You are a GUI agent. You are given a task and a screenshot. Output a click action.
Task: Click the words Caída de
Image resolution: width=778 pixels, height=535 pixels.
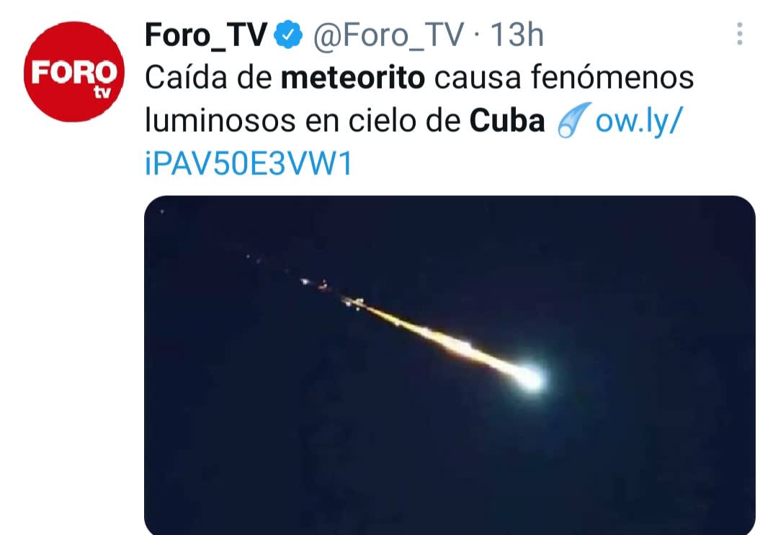tap(208, 78)
